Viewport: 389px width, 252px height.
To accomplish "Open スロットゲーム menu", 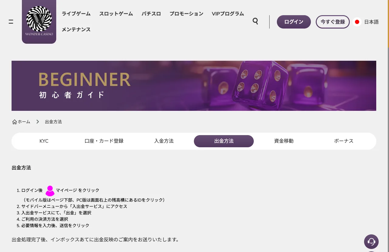I will 116,14.
